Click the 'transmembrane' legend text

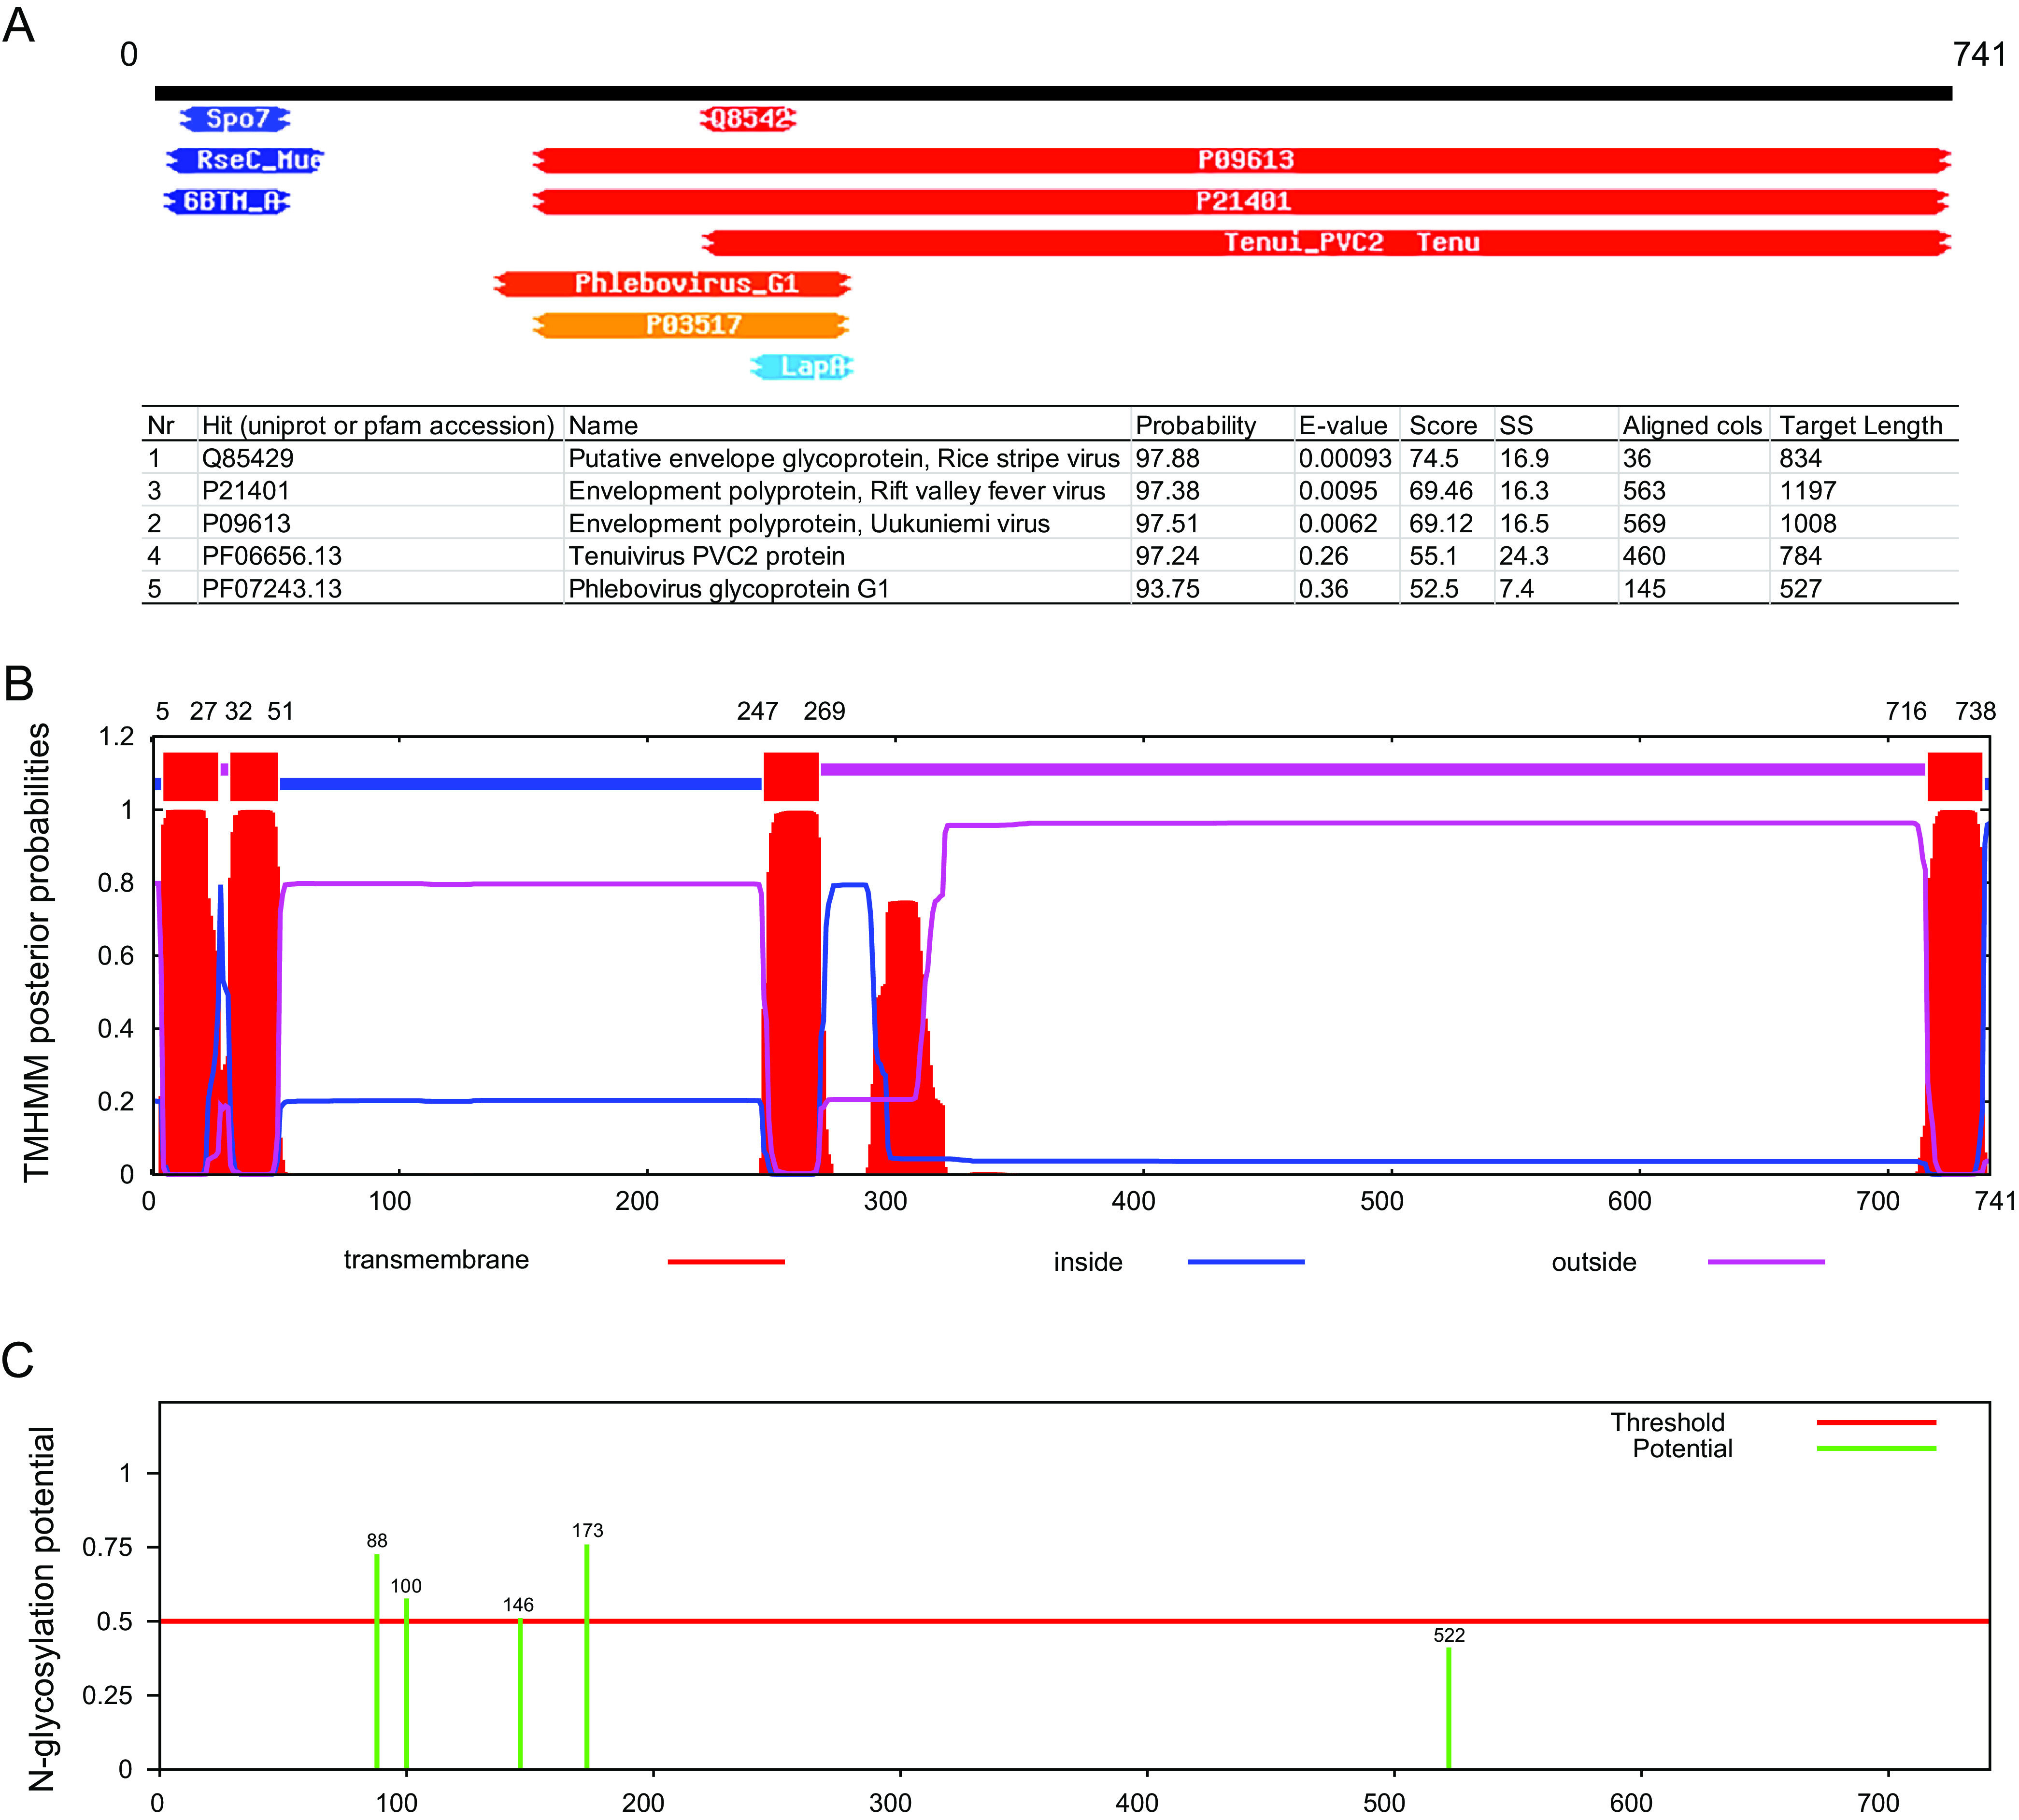436,1260
